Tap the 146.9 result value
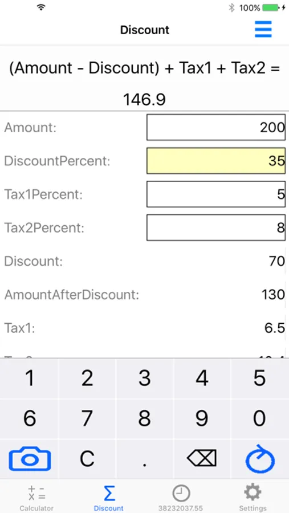289x513 pixels. (144, 99)
